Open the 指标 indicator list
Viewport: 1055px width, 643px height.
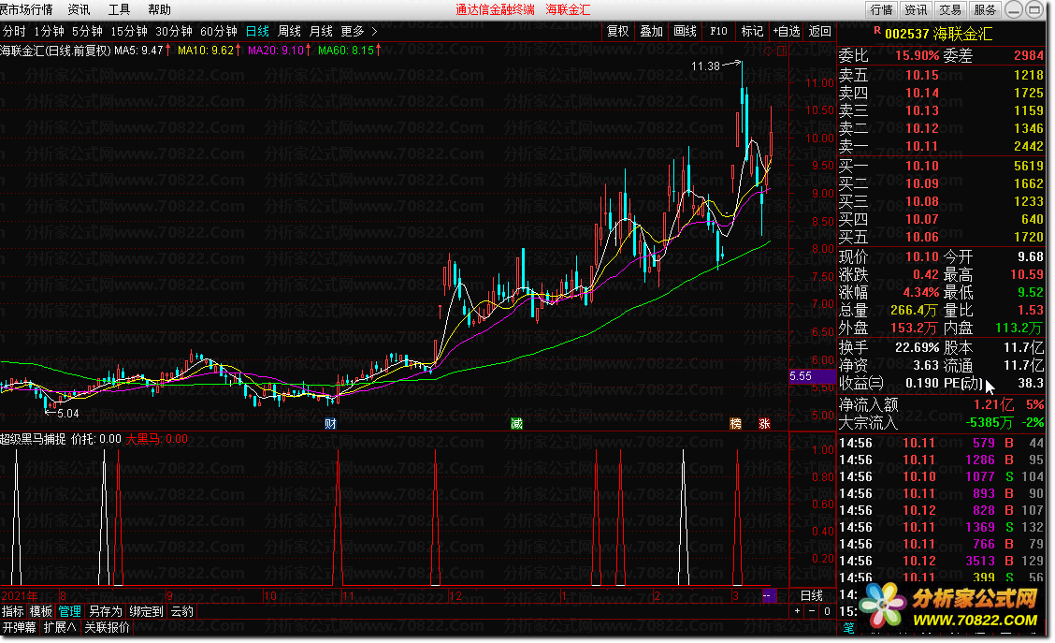pyautogui.click(x=13, y=611)
